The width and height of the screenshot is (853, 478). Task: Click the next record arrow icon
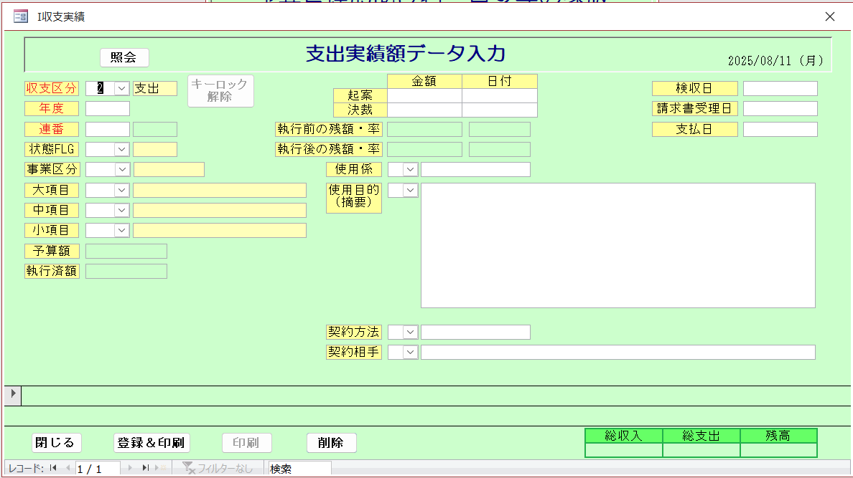130,469
